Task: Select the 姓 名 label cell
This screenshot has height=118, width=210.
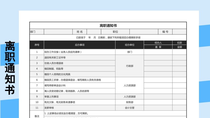Action: 80,32
